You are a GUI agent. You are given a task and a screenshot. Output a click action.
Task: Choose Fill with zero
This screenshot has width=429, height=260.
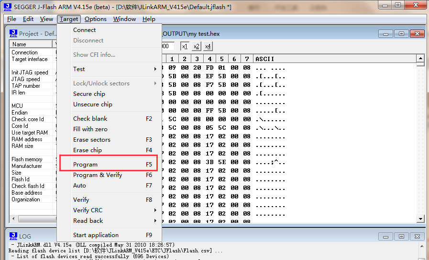(x=110, y=129)
